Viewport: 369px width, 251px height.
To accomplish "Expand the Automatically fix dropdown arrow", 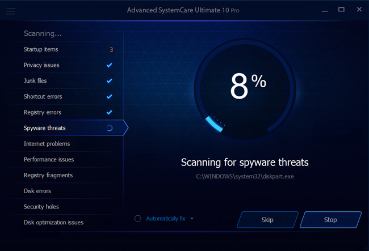I will point(192,219).
